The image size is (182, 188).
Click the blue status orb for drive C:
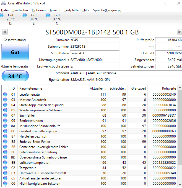(48, 15)
